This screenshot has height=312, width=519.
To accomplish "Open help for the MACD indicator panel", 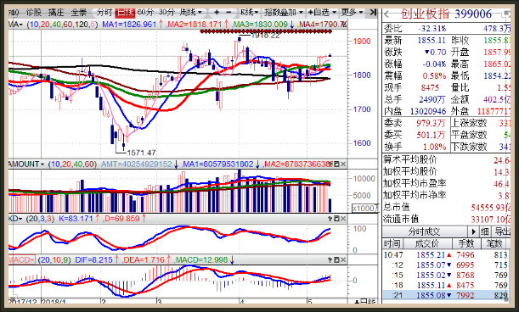I will pos(330,260).
